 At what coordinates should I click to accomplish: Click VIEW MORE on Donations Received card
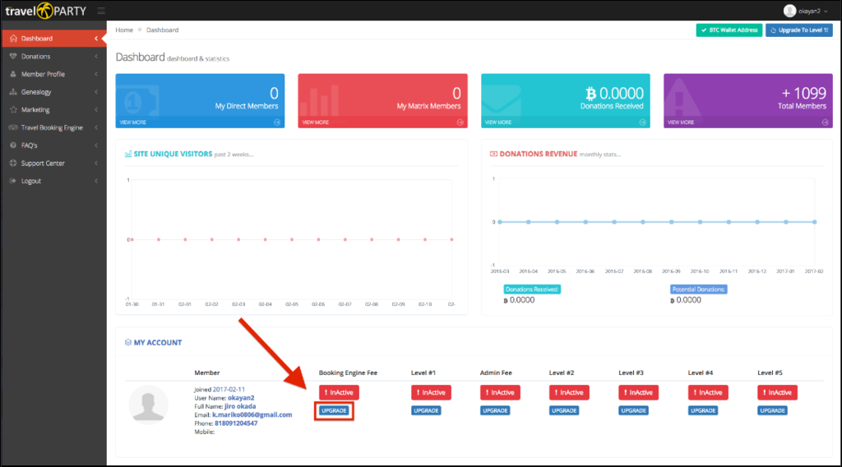pyautogui.click(x=498, y=123)
